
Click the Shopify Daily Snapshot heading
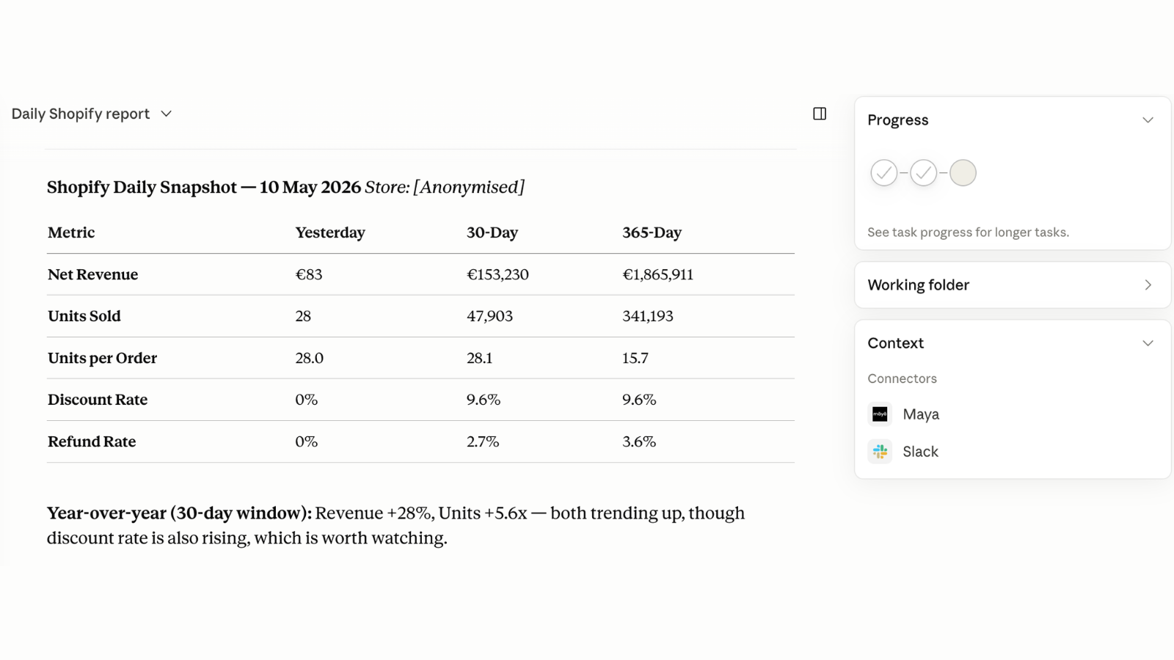tap(204, 187)
